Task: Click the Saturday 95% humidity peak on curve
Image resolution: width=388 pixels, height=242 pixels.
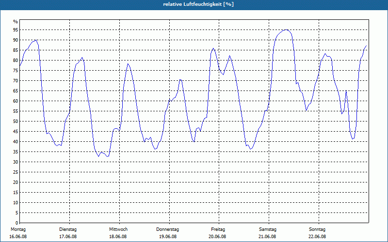Action: [x=286, y=30]
